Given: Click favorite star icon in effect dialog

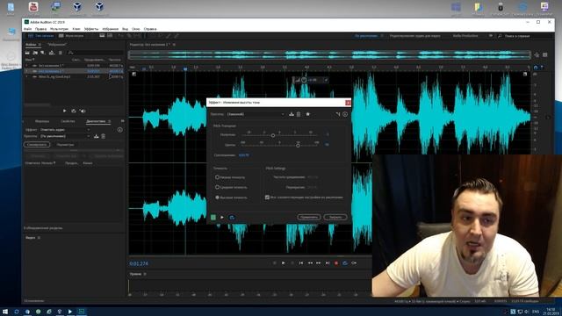Looking at the screenshot, I should 307,114.
